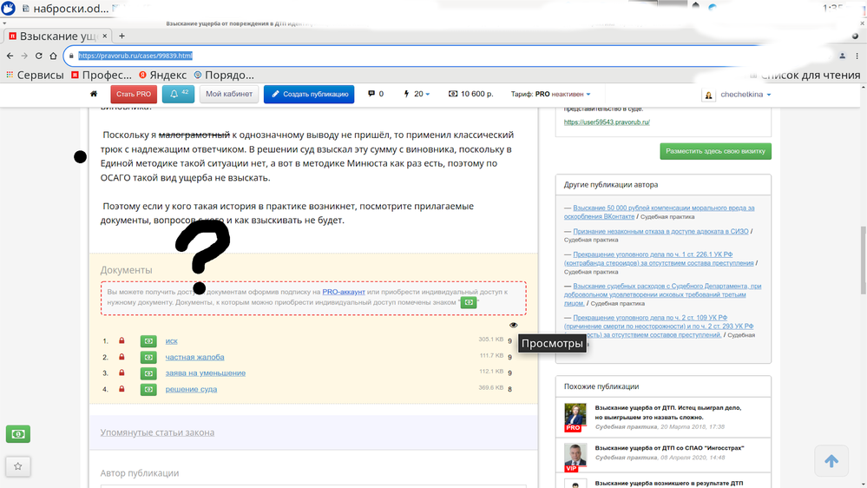Image resolution: width=867 pixels, height=488 pixels.
Task: Open the bell notifications button
Action: tap(178, 94)
